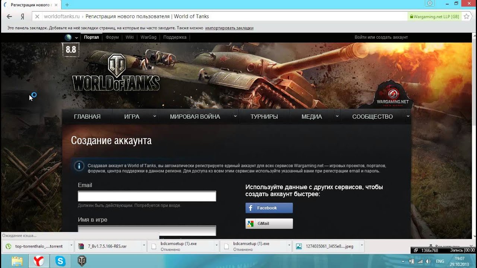Expand the МЕДИА menu arrow
The width and height of the screenshot is (477, 268).
pos(337,116)
